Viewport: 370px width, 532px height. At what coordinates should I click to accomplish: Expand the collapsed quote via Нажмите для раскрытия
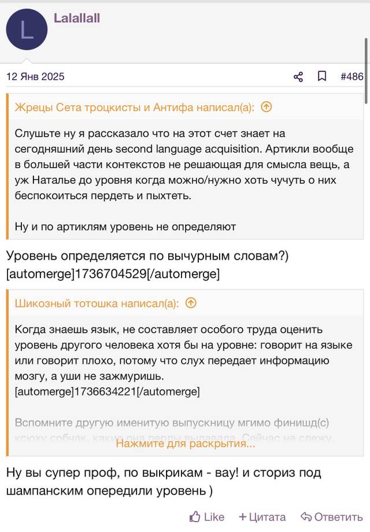pyautogui.click(x=186, y=443)
